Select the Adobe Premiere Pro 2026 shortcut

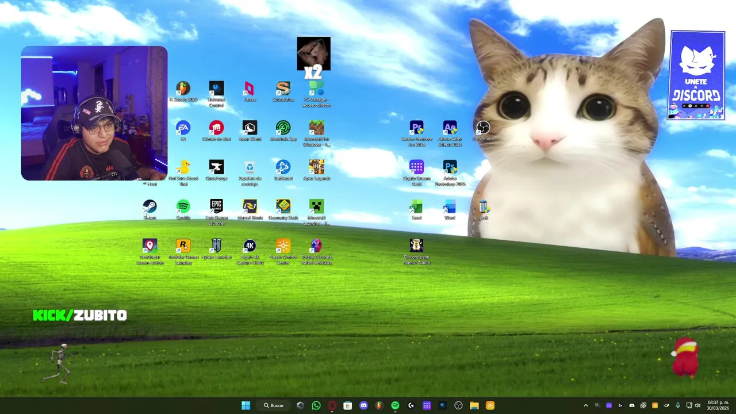tap(416, 134)
